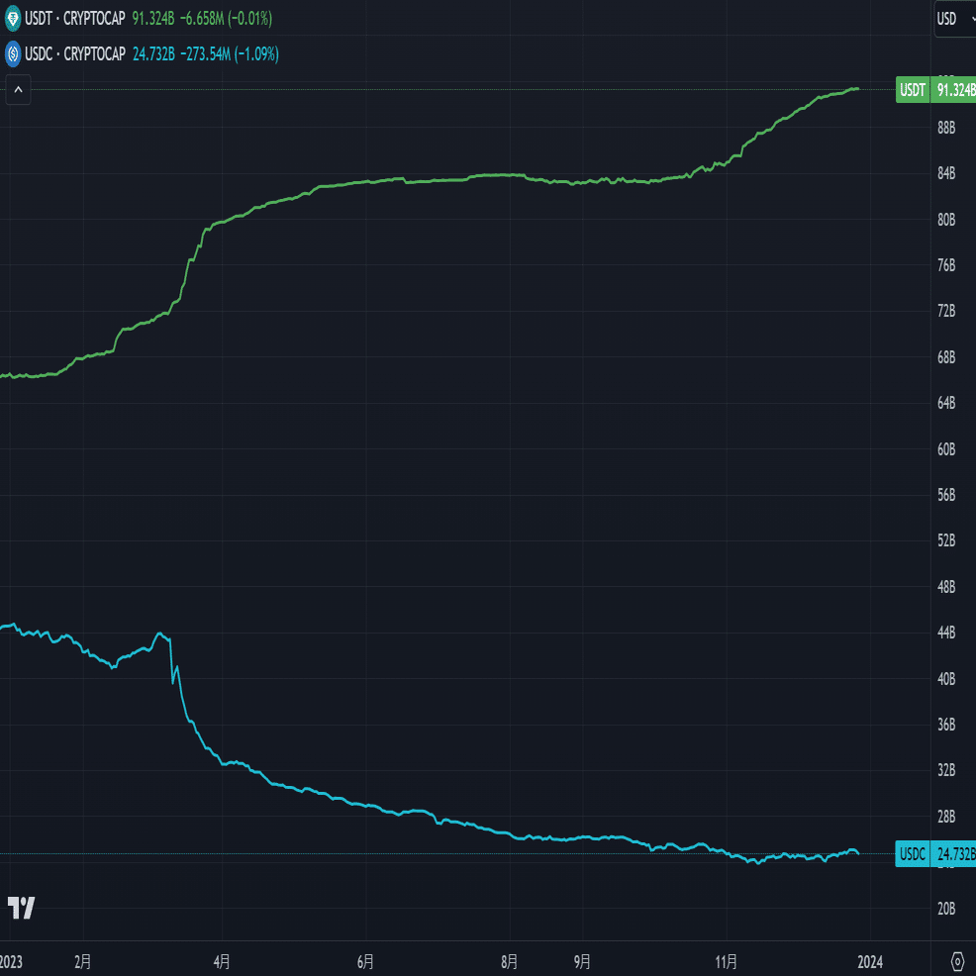Toggle visibility of the USDT · CRYPTOCAP series
The height and width of the screenshot is (976, 976).
74,18
